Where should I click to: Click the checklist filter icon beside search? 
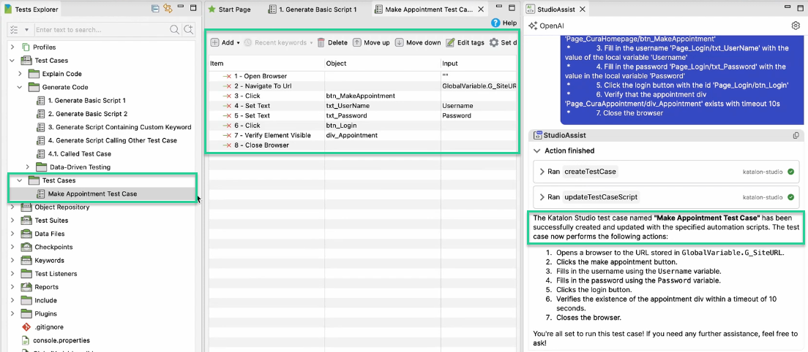(x=14, y=30)
